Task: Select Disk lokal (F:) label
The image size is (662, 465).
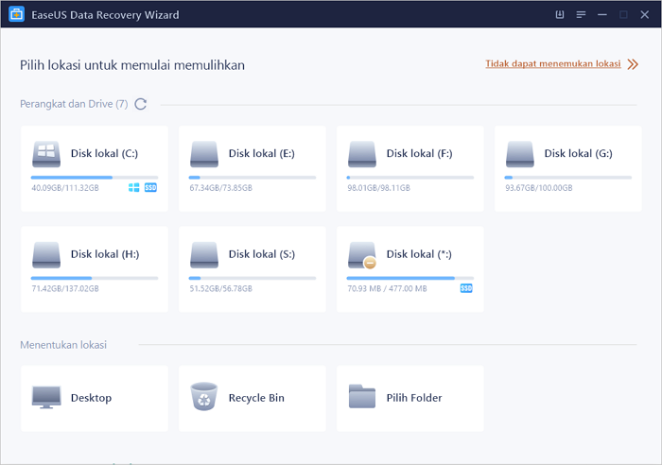Action: [419, 154]
